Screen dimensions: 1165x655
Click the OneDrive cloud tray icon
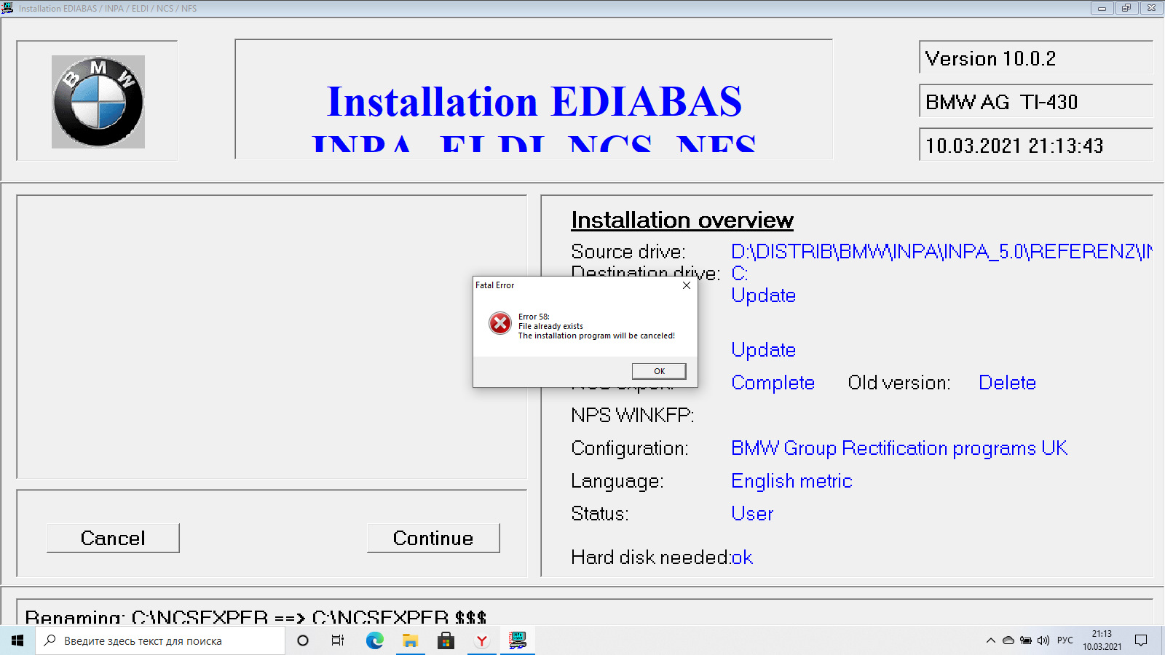(x=1008, y=640)
